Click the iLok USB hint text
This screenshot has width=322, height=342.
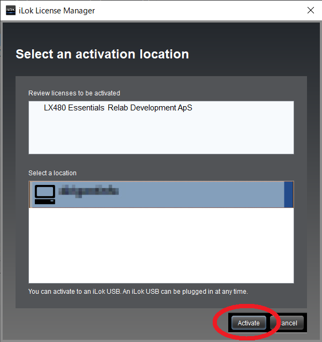138,291
